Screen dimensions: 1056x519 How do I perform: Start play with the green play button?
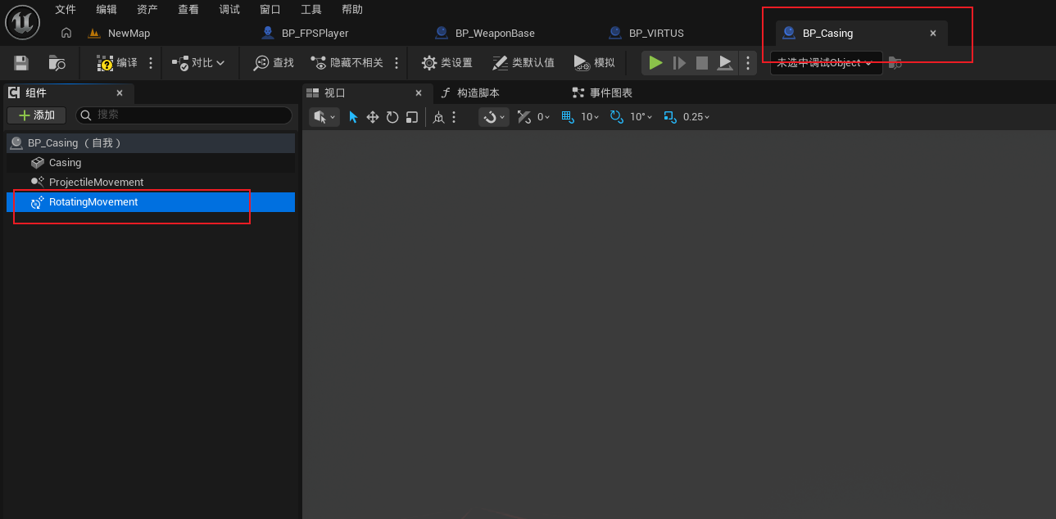pos(655,62)
